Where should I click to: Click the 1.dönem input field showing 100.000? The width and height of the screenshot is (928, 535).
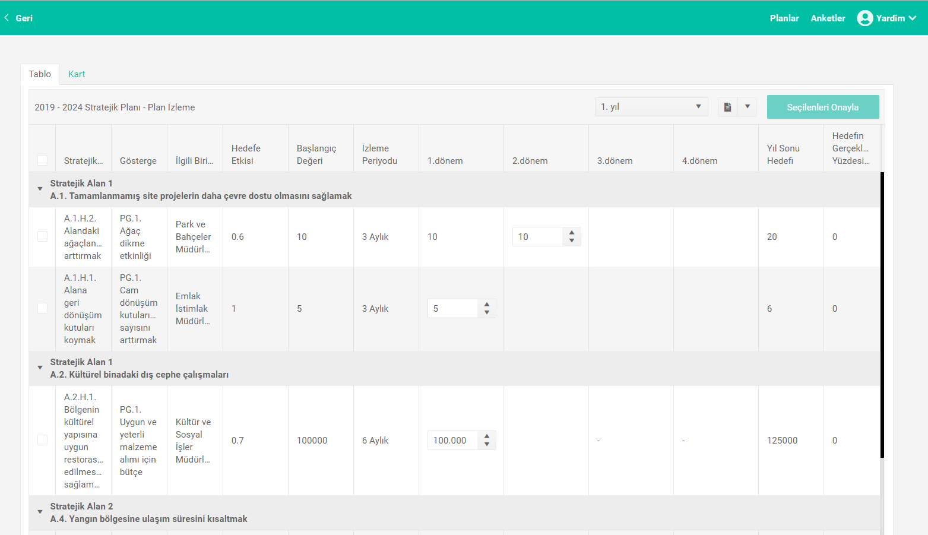[x=452, y=441]
